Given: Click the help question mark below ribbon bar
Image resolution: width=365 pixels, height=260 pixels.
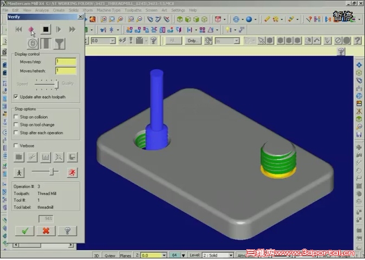Looking at the screenshot, I should click(x=341, y=51).
